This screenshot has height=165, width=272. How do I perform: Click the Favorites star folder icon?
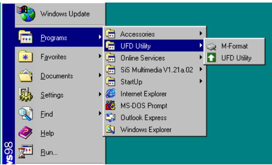(x=26, y=56)
